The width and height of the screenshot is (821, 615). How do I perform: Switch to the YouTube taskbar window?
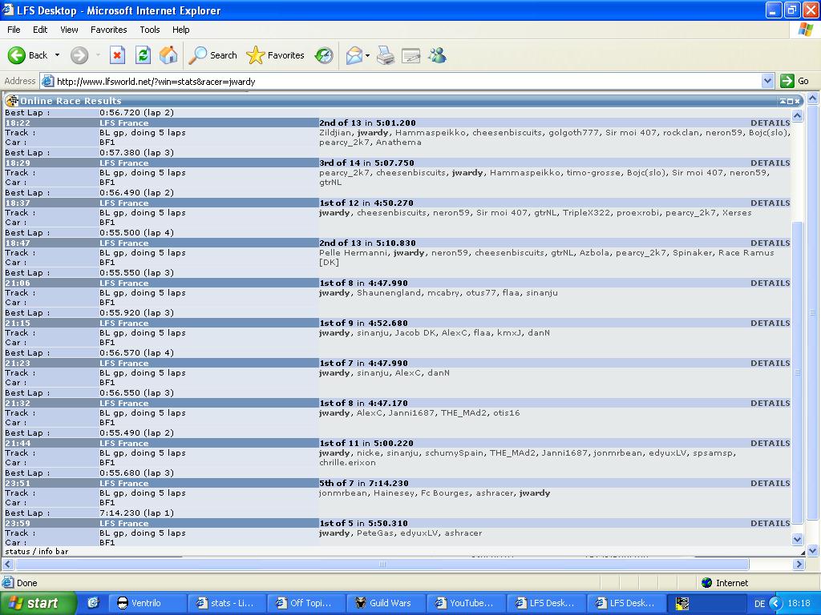pyautogui.click(x=466, y=603)
